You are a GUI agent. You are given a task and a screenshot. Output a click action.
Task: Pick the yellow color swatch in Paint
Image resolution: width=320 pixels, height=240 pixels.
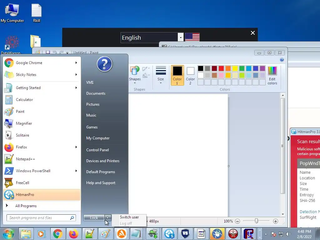(x=235, y=68)
